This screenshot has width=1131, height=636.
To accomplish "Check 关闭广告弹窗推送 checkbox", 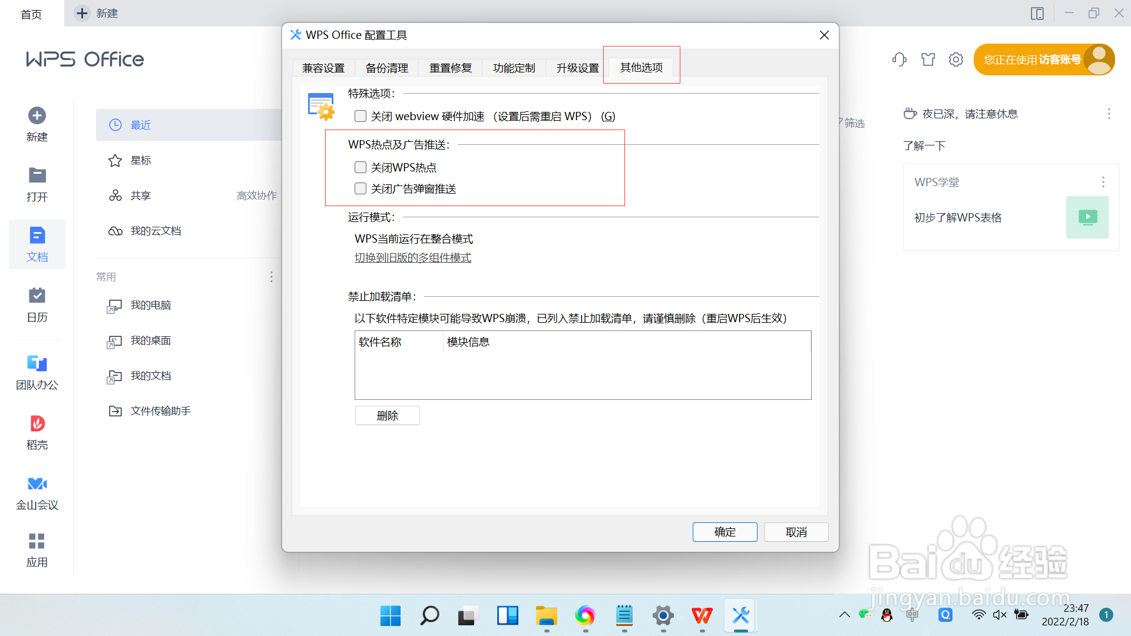I will 361,188.
